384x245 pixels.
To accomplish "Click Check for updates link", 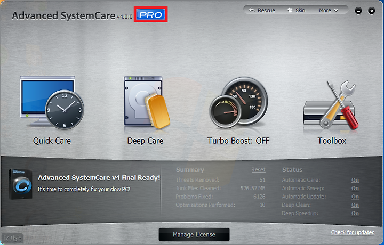I will pos(353,232).
